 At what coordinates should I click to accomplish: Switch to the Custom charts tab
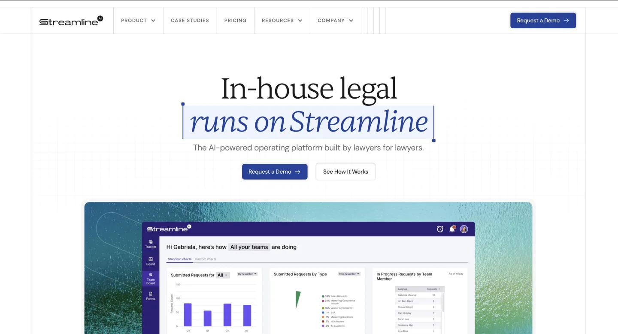206,259
